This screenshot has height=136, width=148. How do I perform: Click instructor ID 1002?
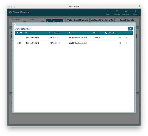point(19,43)
